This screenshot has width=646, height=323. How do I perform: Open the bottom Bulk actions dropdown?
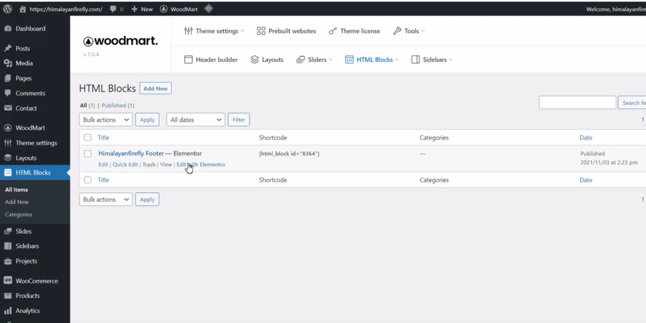point(106,200)
